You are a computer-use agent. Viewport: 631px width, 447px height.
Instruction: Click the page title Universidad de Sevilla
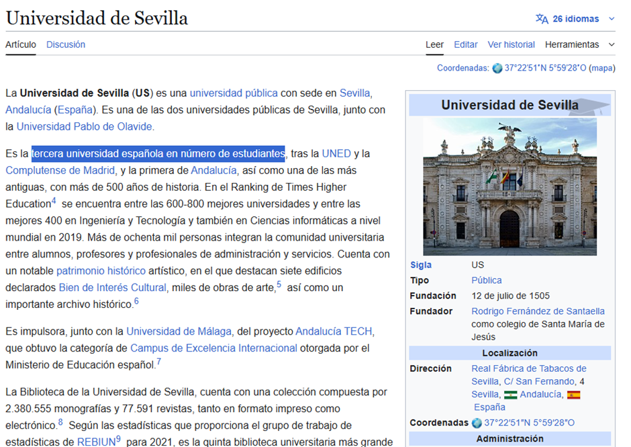[97, 18]
